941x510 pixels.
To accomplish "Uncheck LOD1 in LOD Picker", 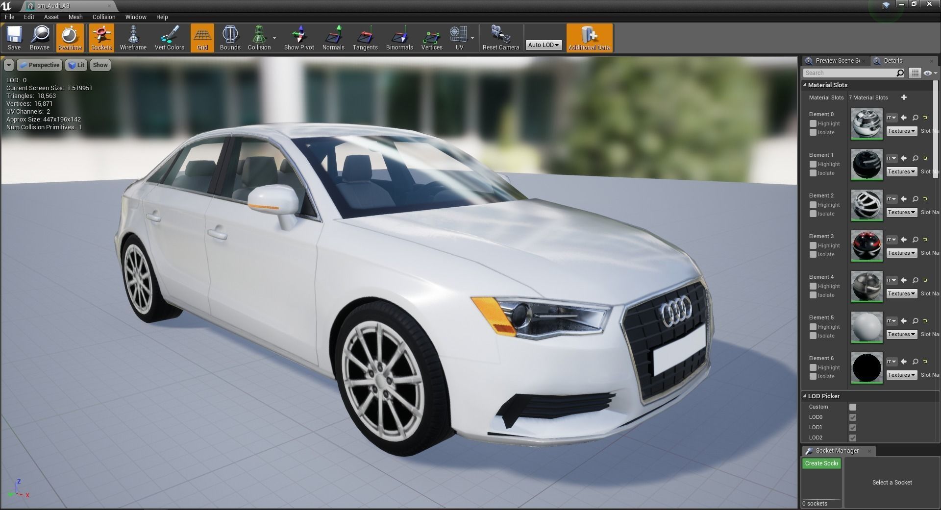I will [853, 428].
